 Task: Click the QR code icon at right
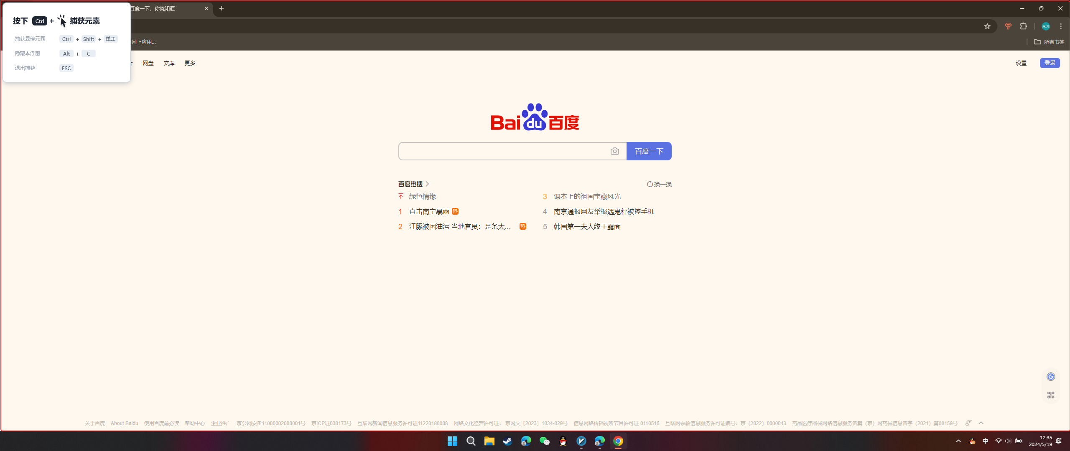click(x=1050, y=395)
